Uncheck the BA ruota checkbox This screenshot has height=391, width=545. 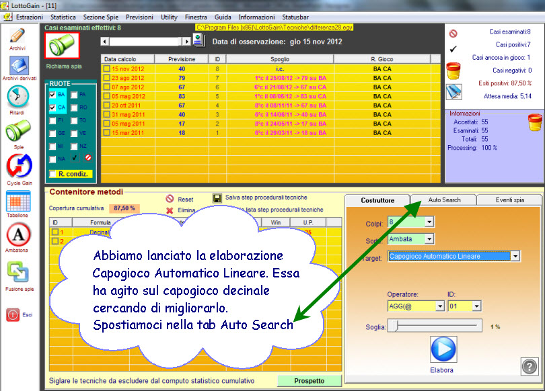[52, 94]
